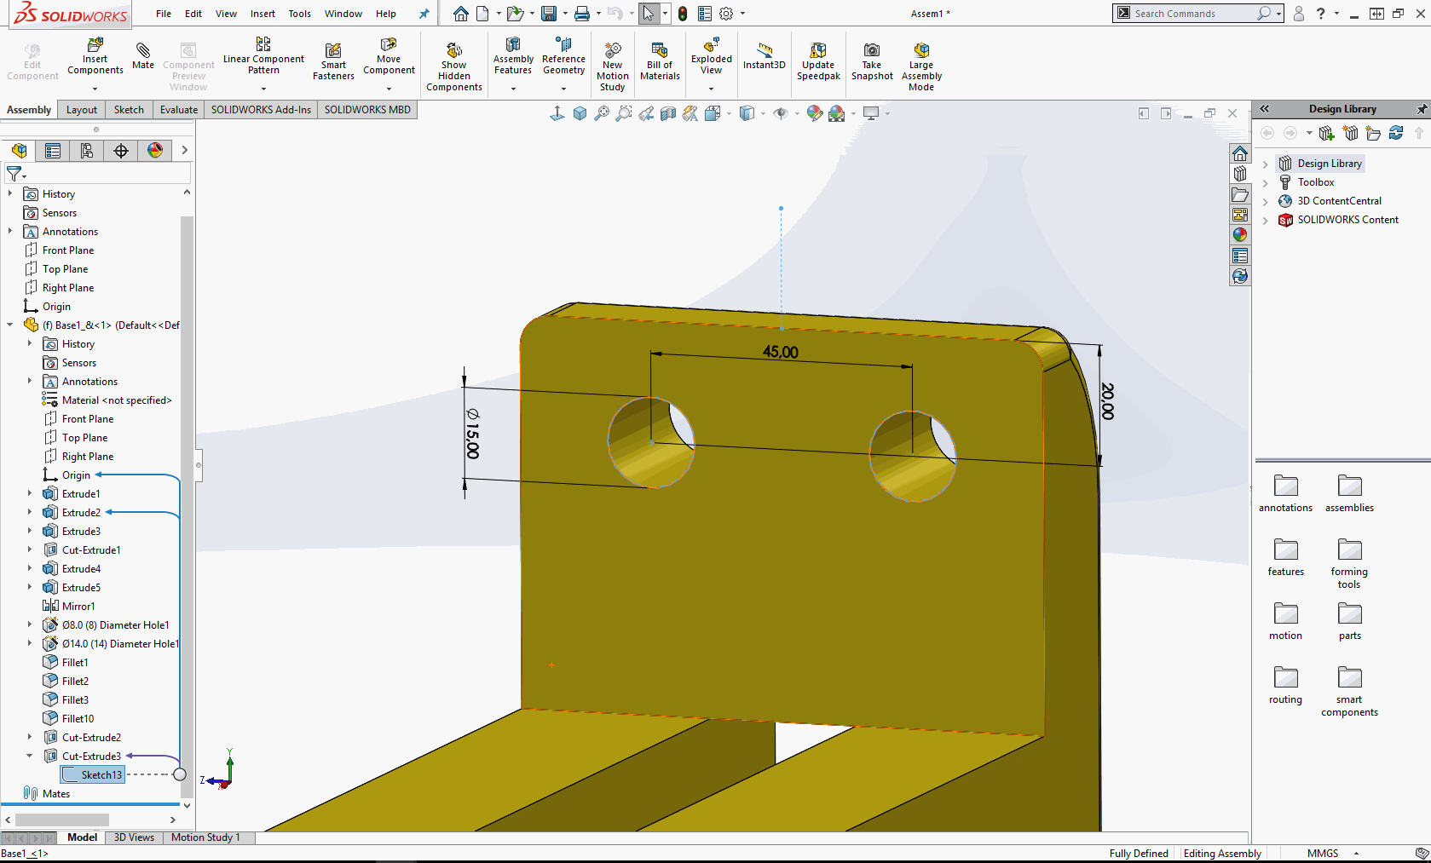Image resolution: width=1431 pixels, height=863 pixels.
Task: Toggle Show Hidden Components
Action: point(453,51)
